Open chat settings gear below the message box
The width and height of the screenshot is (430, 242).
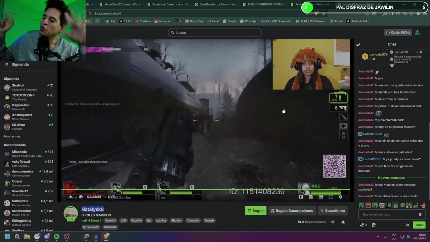click(x=407, y=225)
